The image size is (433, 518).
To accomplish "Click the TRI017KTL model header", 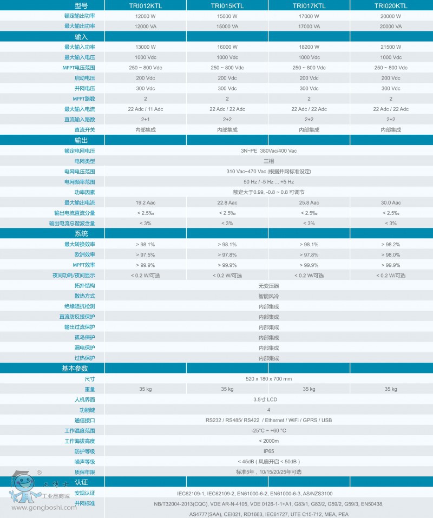I will tap(309, 5).
